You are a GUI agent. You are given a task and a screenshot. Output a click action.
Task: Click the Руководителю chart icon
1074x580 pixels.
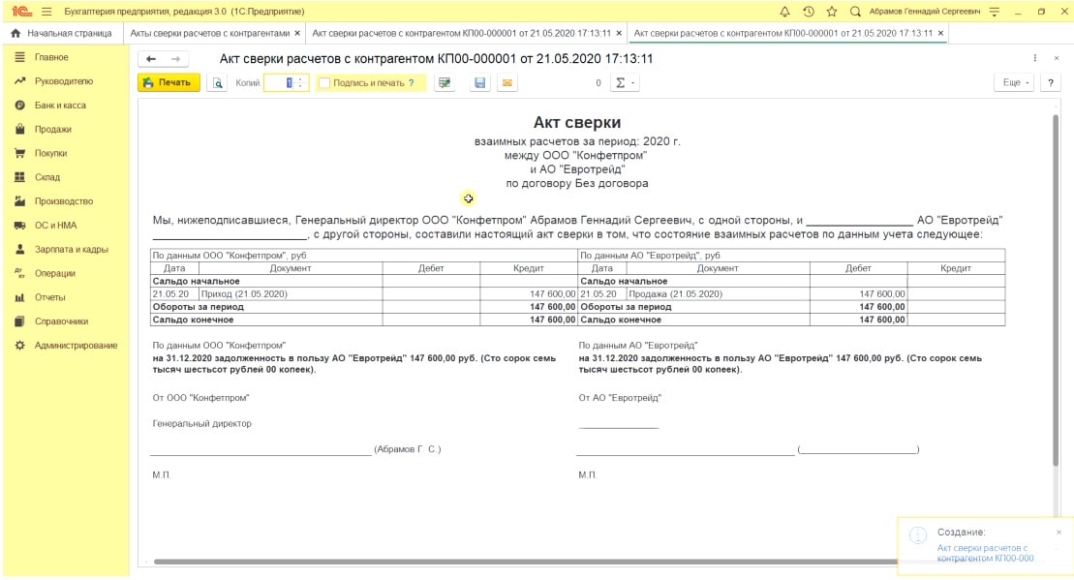[x=20, y=81]
